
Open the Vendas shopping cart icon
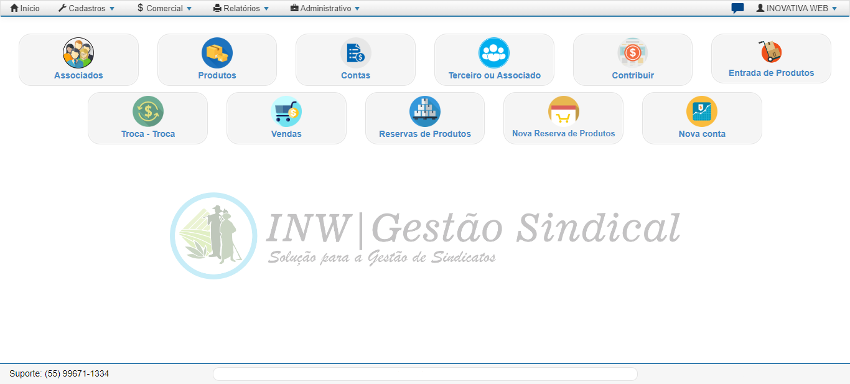(x=286, y=111)
